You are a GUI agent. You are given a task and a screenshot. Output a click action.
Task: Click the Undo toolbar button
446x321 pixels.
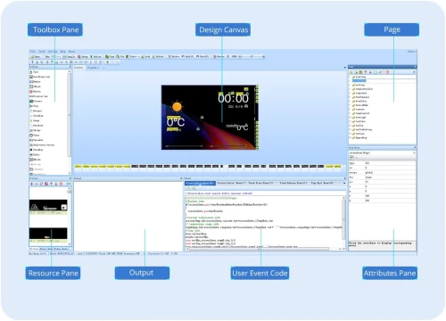[187, 56]
